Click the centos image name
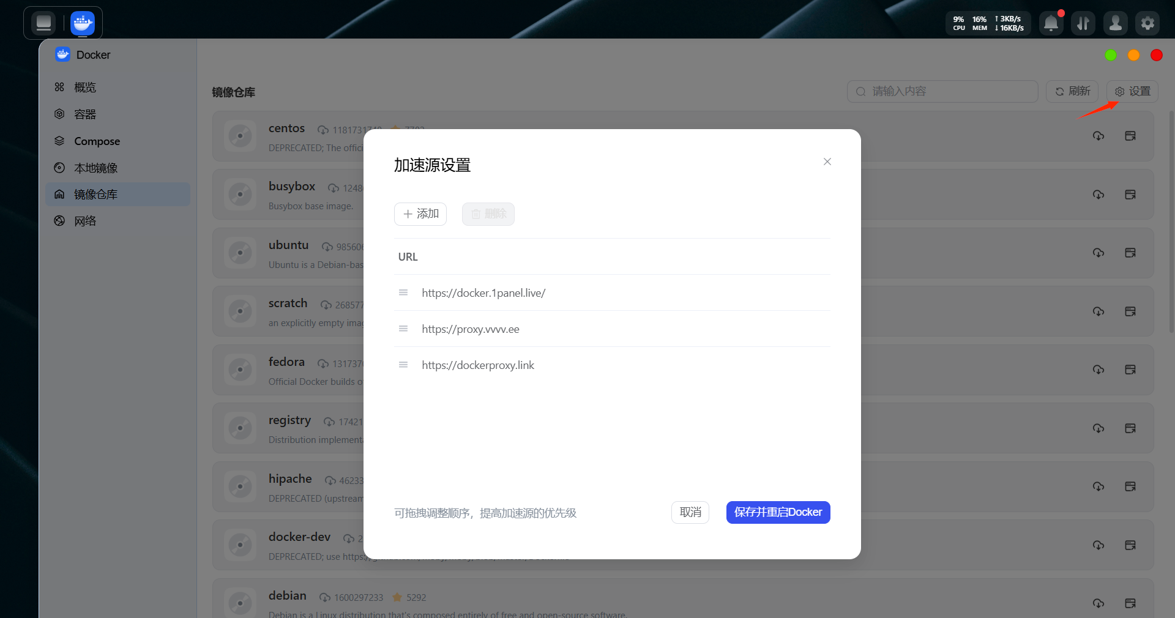The width and height of the screenshot is (1175, 618). click(x=286, y=128)
